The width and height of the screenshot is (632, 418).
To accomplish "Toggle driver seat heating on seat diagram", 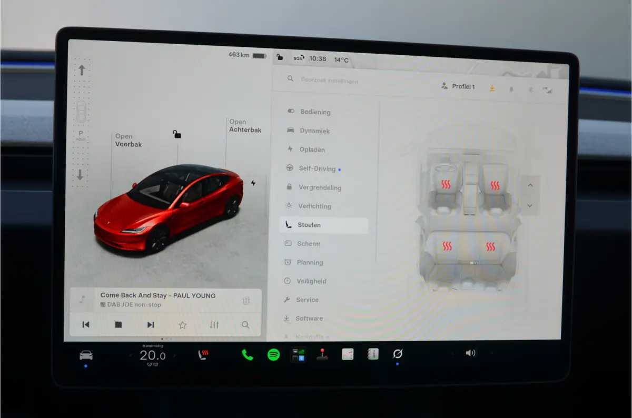I will tap(446, 184).
